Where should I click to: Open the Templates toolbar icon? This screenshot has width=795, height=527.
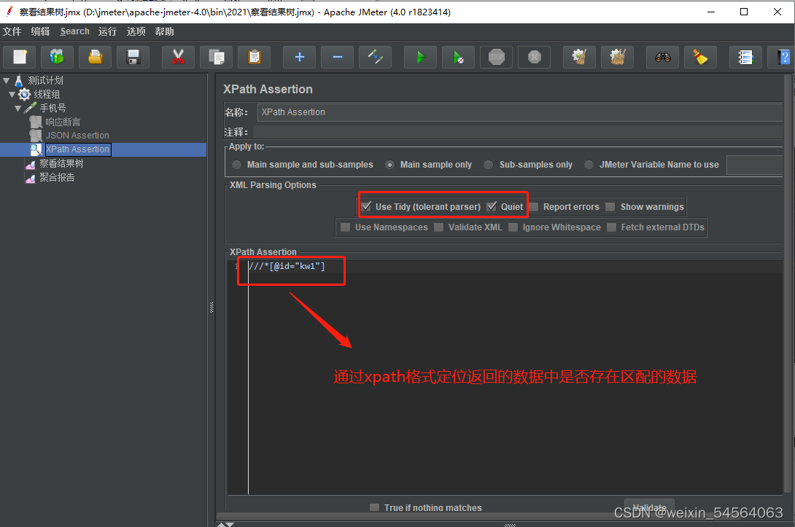(57, 57)
